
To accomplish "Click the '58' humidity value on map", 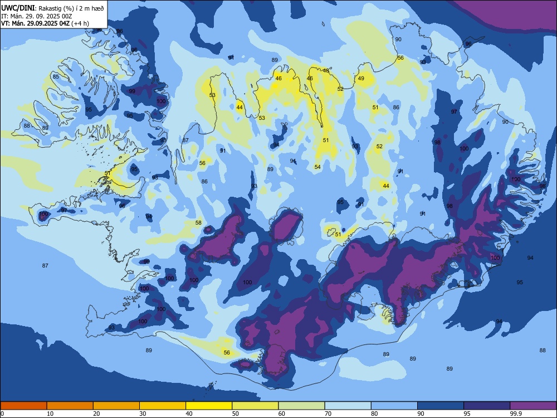I will click(x=199, y=223).
